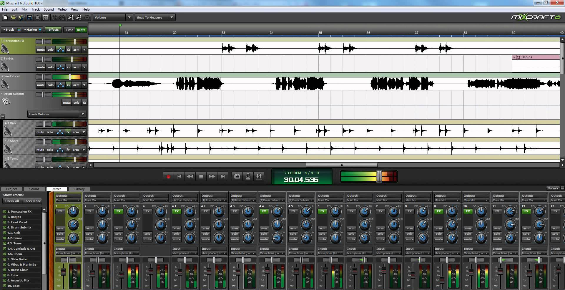
Task: Click the Percussion FX track speaker icon
Action: point(5,48)
